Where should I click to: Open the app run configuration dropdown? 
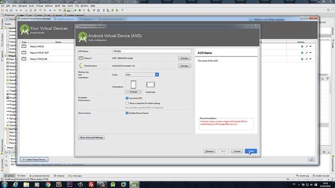[x=68, y=10]
